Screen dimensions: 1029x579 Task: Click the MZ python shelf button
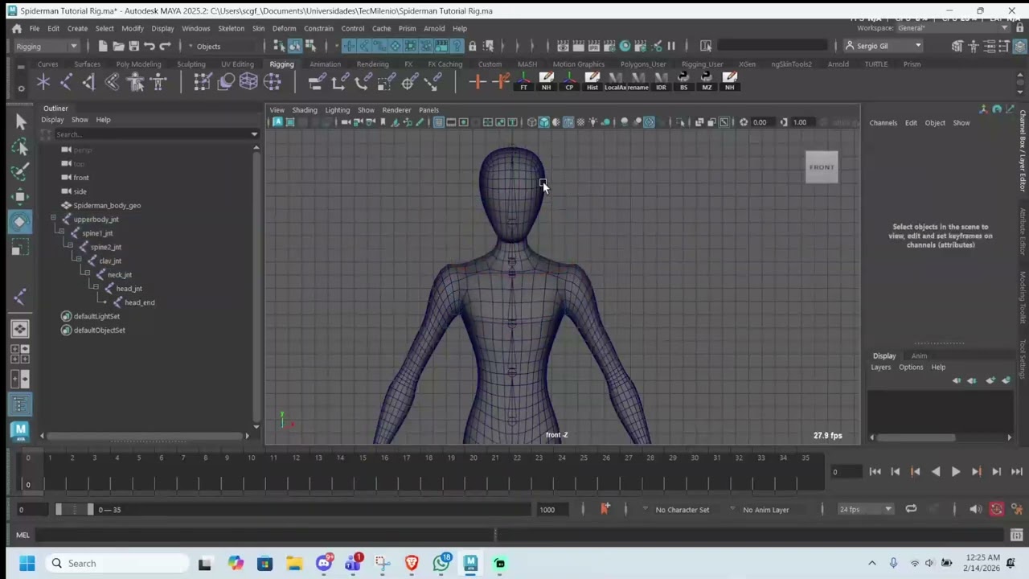707,81
